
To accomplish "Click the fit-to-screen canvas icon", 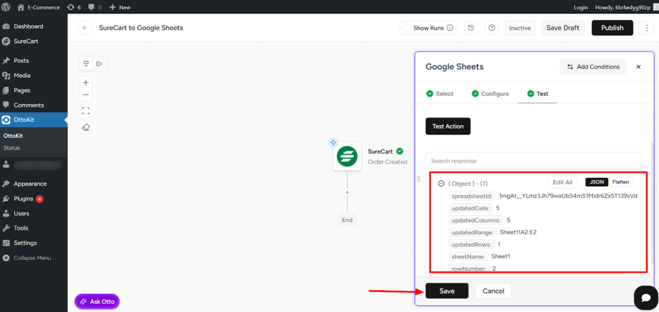I will 86,111.
